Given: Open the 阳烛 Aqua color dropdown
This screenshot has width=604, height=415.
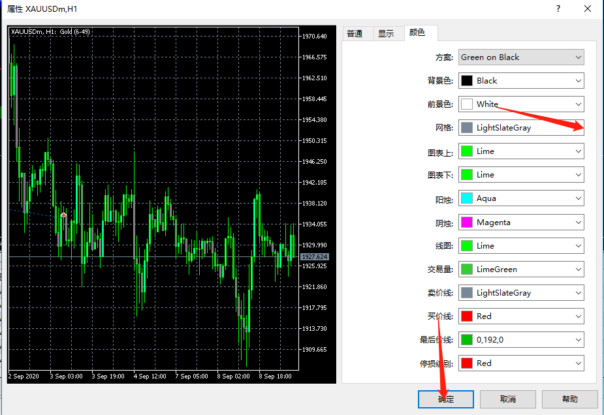Looking at the screenshot, I should click(521, 198).
